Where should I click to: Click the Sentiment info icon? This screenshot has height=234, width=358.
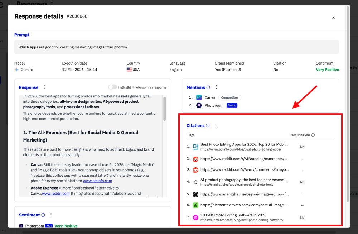click(x=43, y=215)
